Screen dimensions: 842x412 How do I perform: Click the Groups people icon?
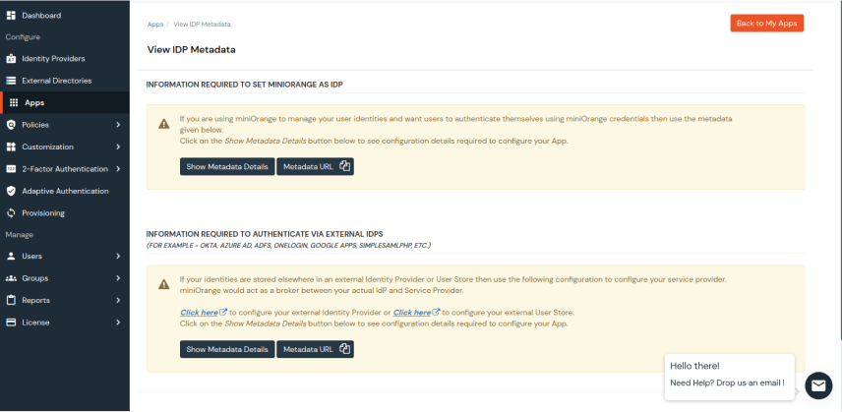point(11,278)
